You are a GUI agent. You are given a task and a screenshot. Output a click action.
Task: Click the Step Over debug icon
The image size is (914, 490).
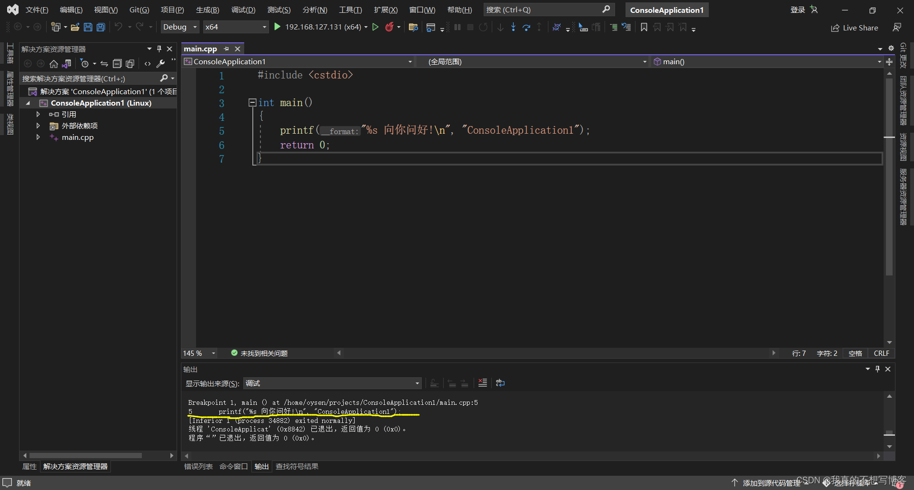click(x=526, y=27)
